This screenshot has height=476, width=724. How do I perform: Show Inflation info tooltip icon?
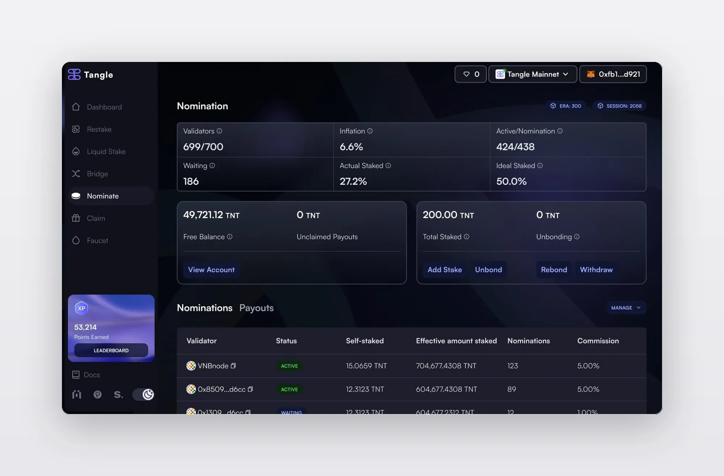(370, 131)
